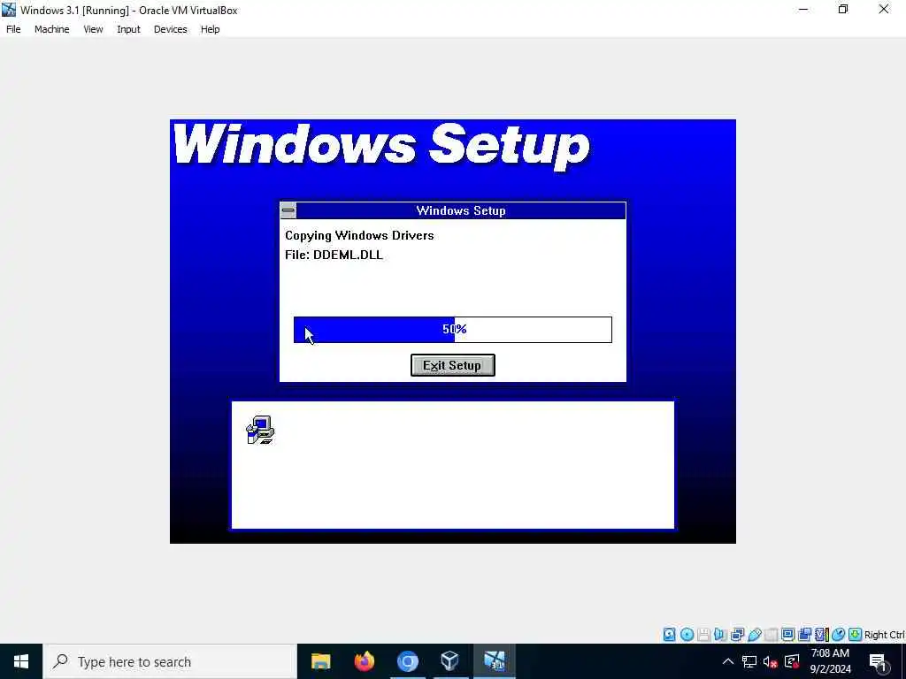Click the Windows 3.1 VM taskbar icon
Viewport: 906px width, 679px height.
coord(494,661)
